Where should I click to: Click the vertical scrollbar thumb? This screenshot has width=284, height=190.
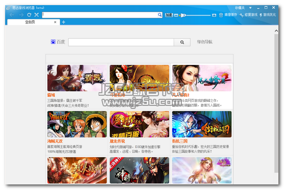276,103
